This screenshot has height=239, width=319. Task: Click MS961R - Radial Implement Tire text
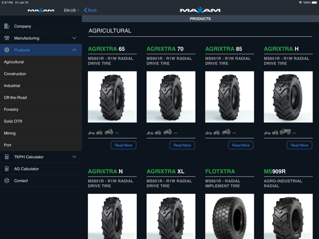click(222, 184)
